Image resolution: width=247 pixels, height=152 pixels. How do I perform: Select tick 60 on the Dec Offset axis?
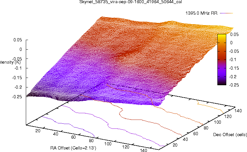[x=195, y=134]
